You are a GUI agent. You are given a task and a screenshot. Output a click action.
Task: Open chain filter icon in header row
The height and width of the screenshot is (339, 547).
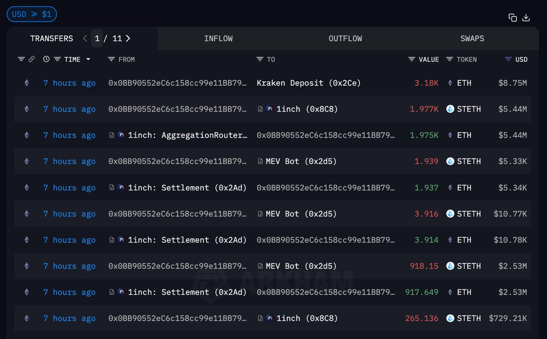tap(21, 59)
